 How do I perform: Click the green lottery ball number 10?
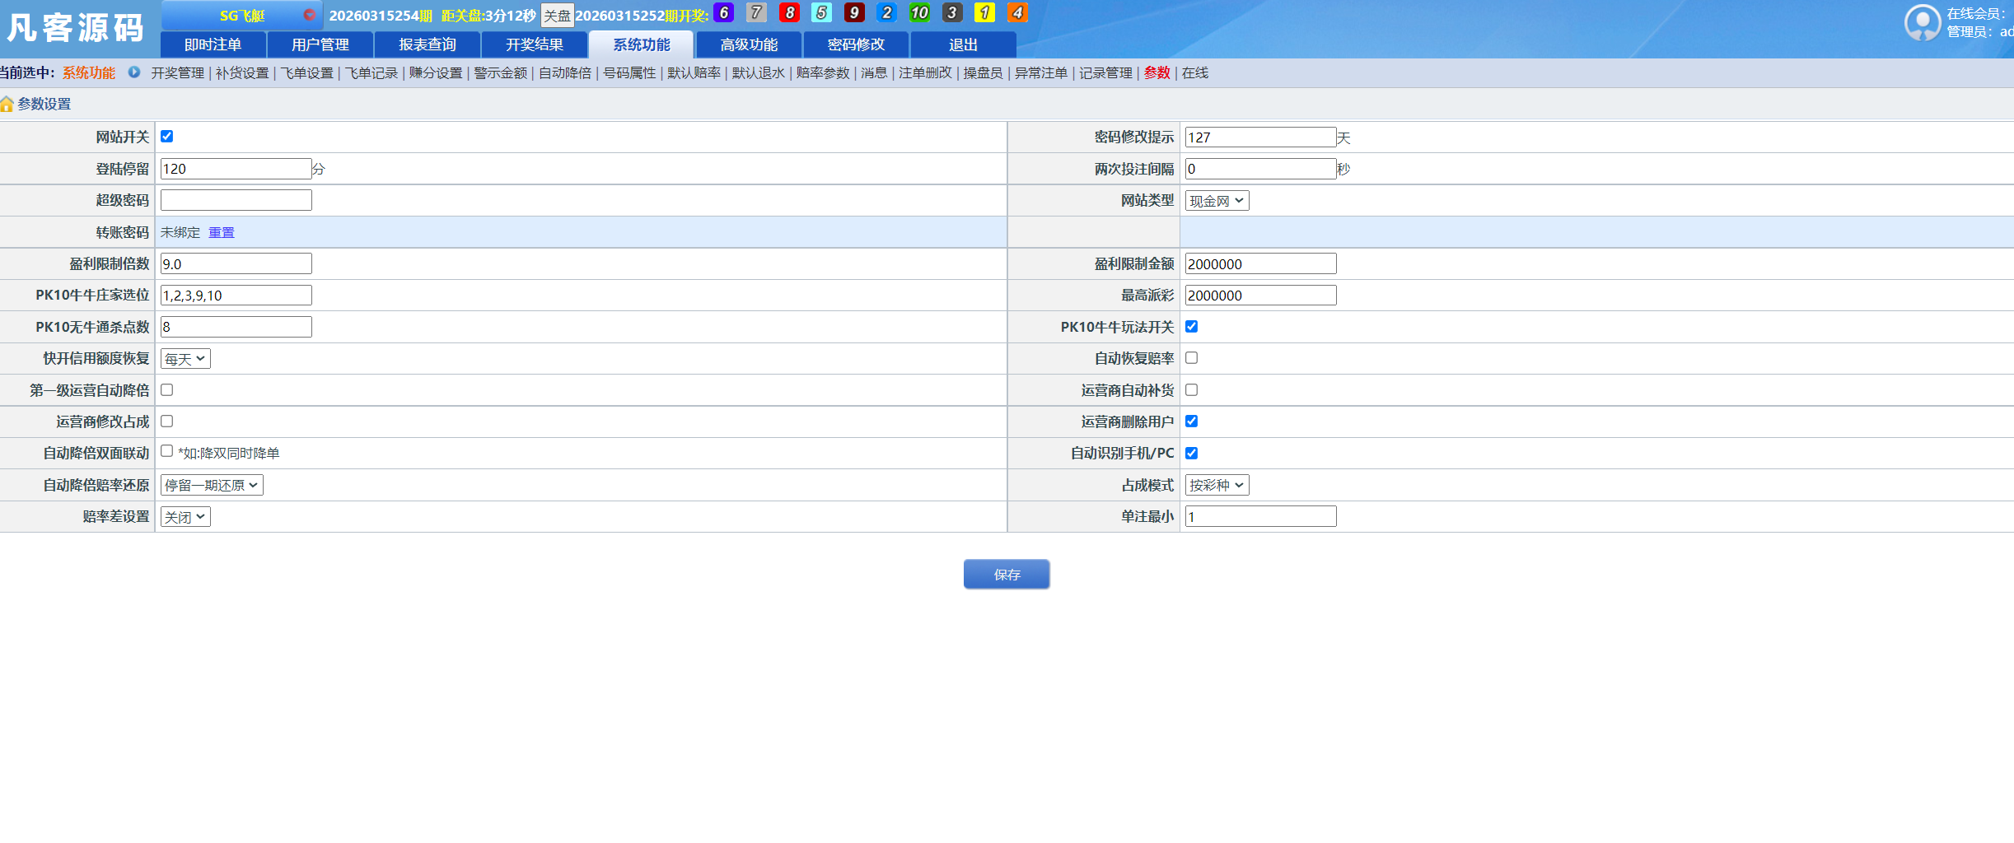click(x=919, y=13)
